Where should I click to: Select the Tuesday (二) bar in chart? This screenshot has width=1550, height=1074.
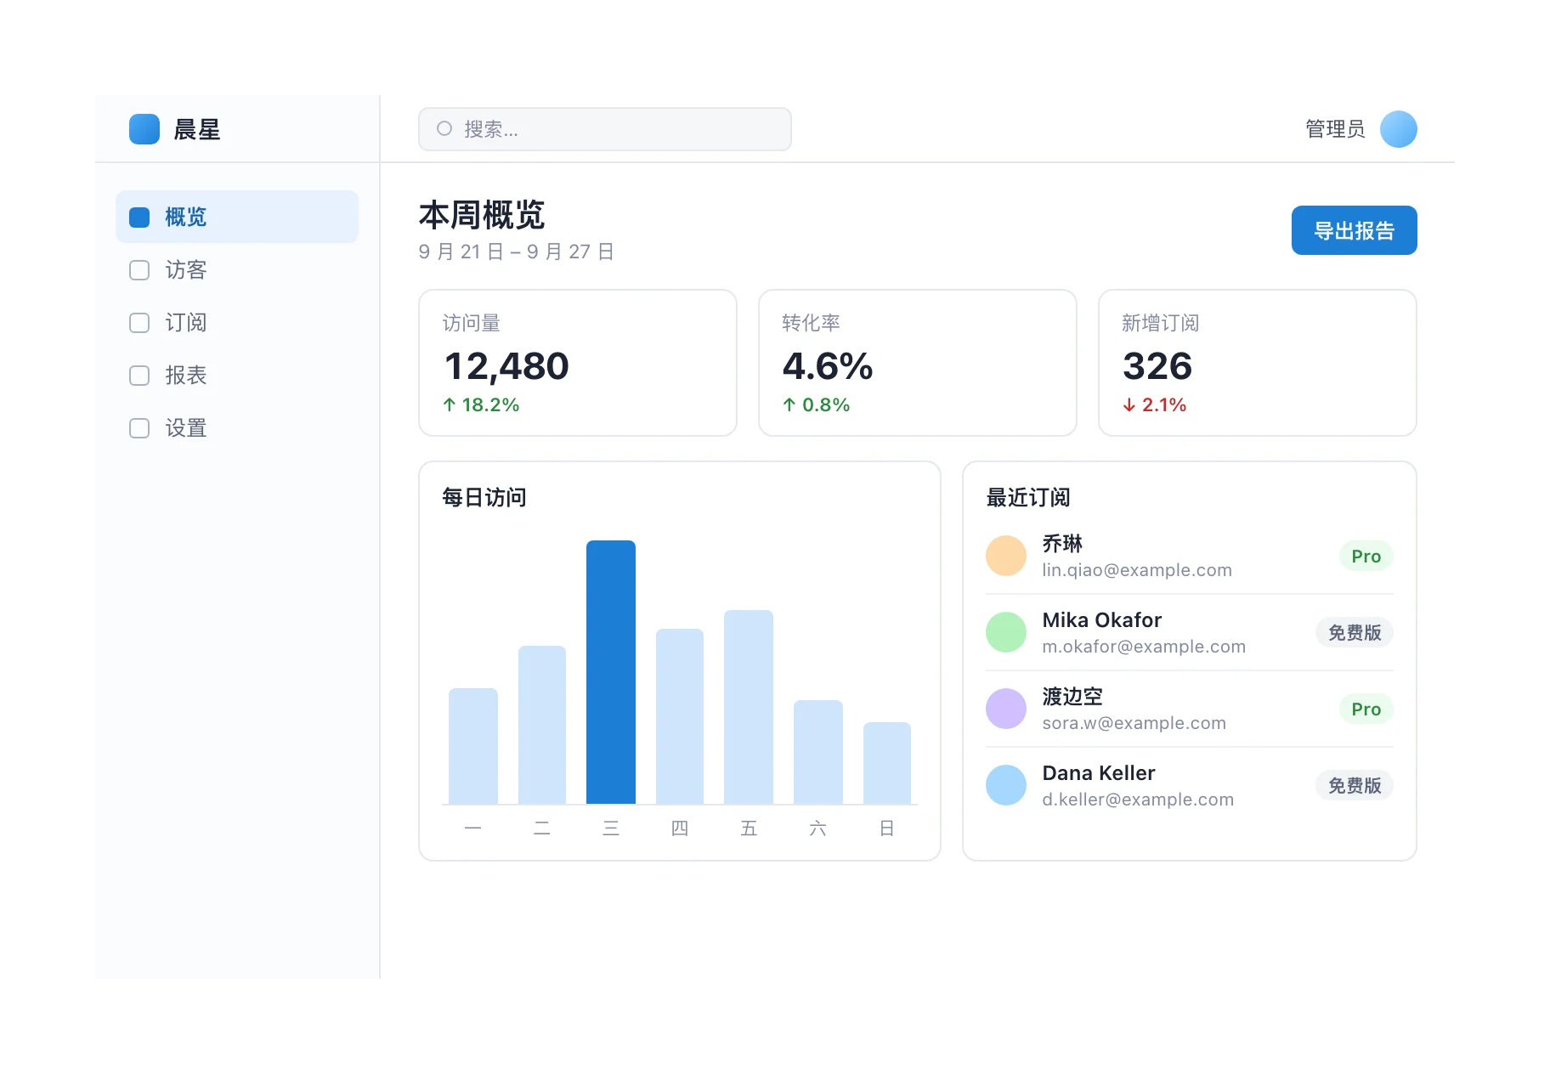(x=542, y=725)
